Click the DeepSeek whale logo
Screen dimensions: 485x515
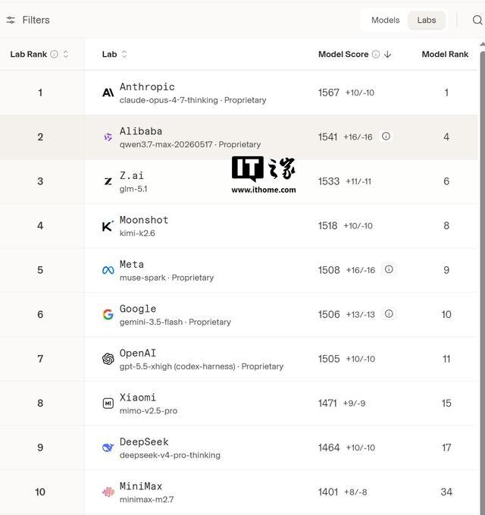tap(108, 447)
